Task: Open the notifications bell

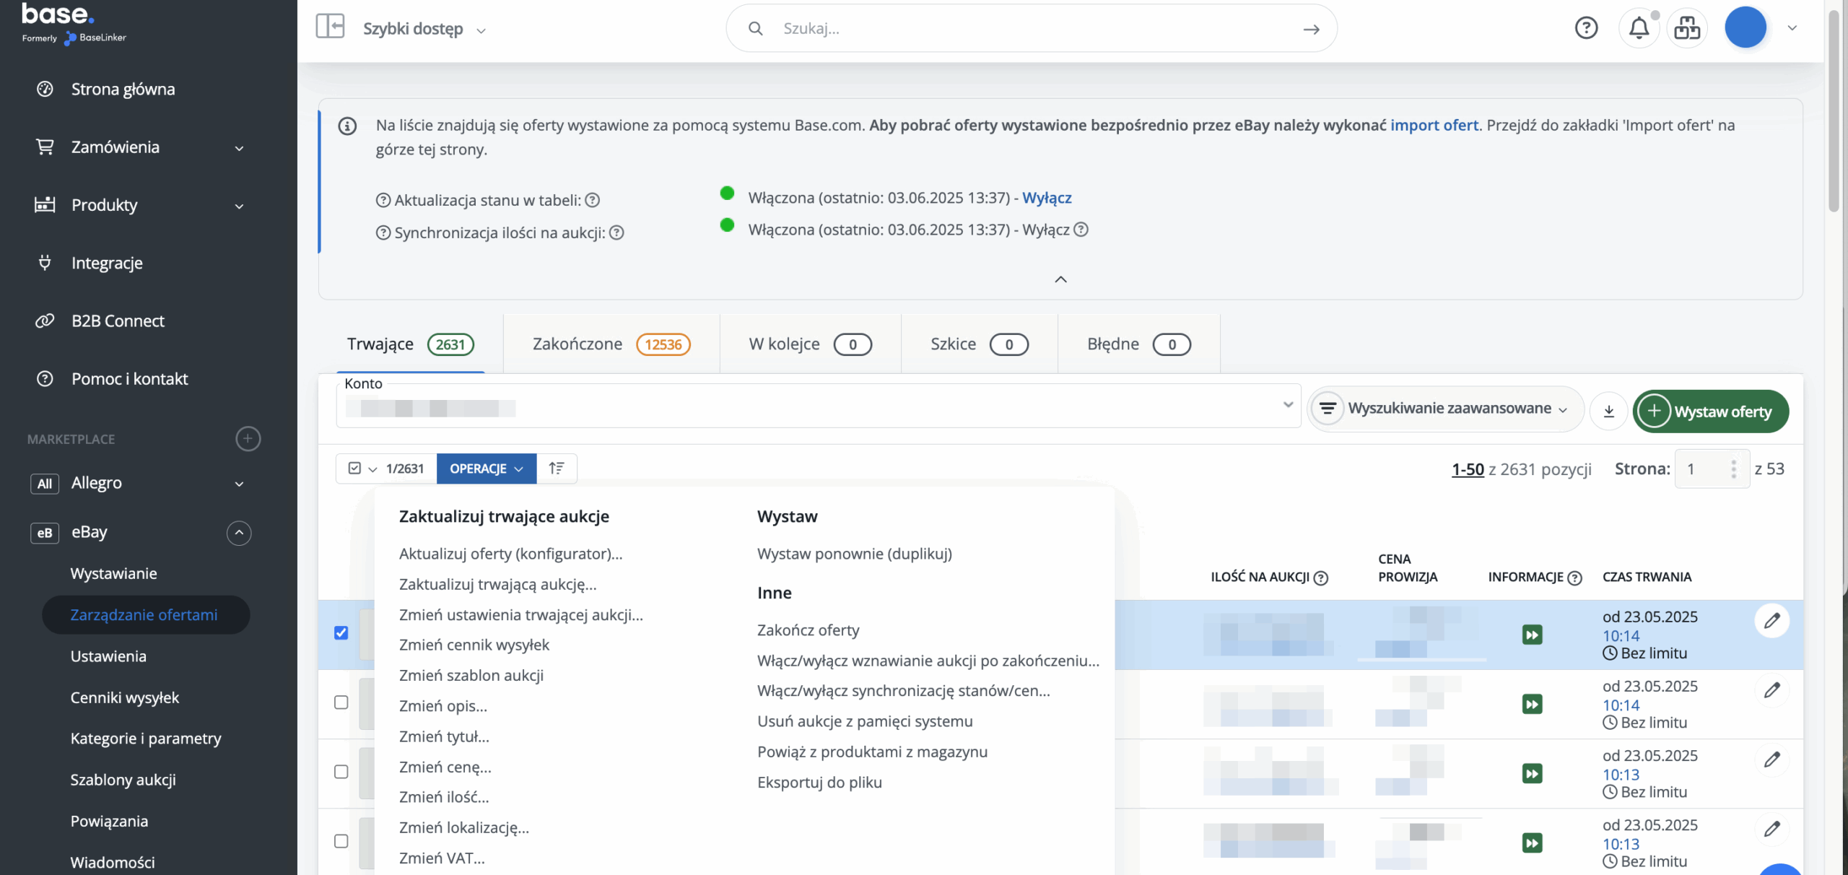Action: (x=1639, y=28)
